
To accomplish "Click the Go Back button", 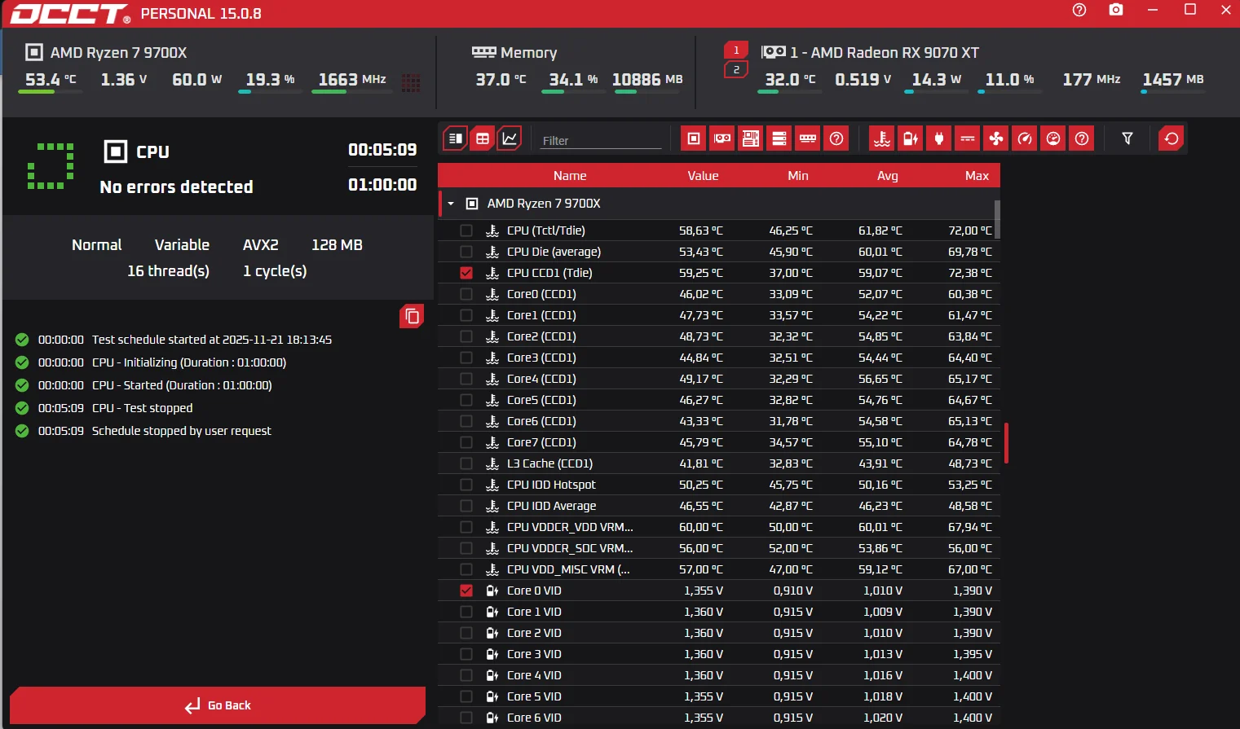I will click(x=218, y=705).
